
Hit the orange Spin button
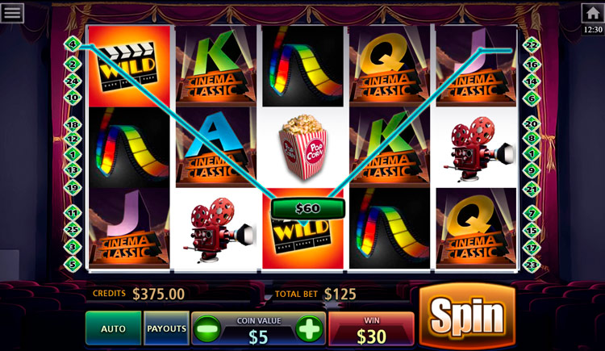(467, 316)
